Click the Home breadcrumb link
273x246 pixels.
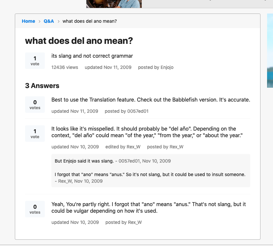28,21
